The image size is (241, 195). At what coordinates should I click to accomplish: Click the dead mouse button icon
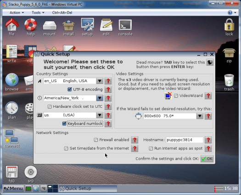tap(210, 62)
